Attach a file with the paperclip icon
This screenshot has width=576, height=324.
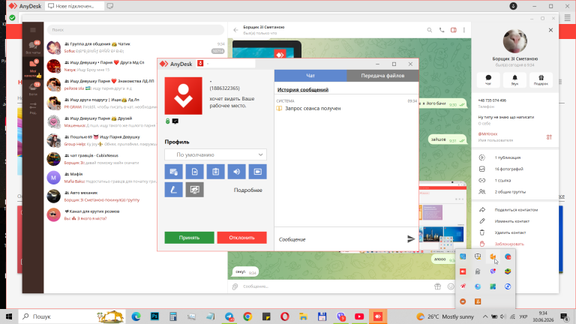pos(235,286)
